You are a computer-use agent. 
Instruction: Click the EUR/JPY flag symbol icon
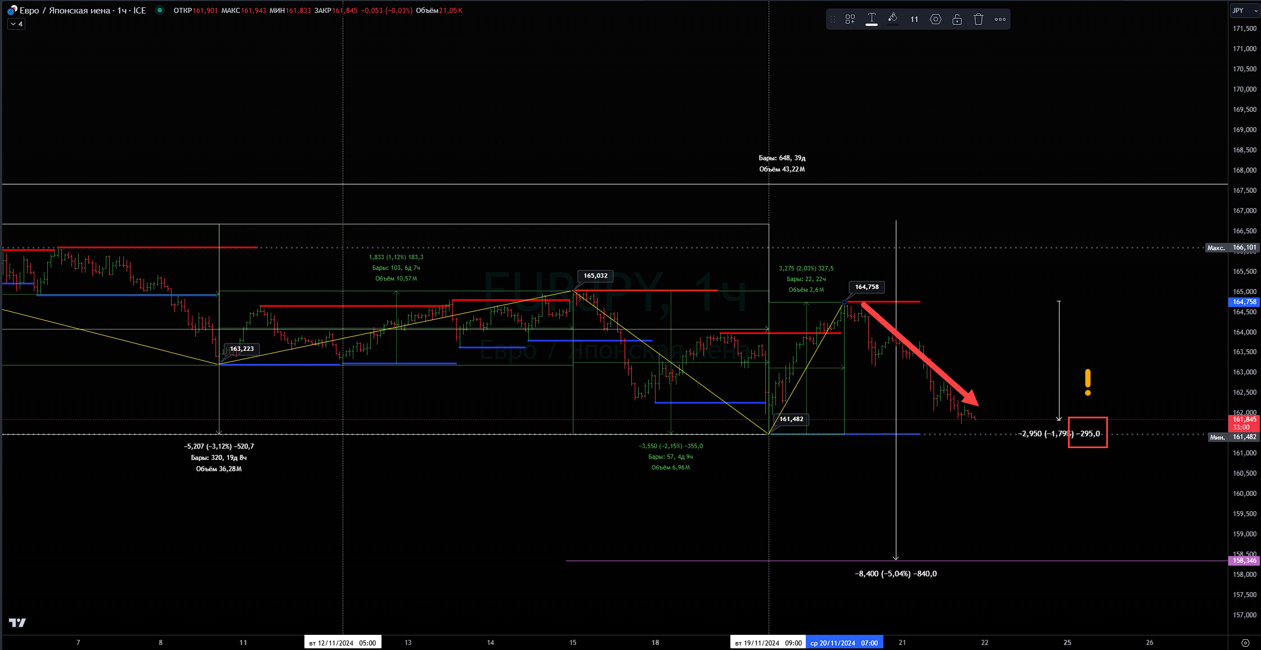[12, 11]
